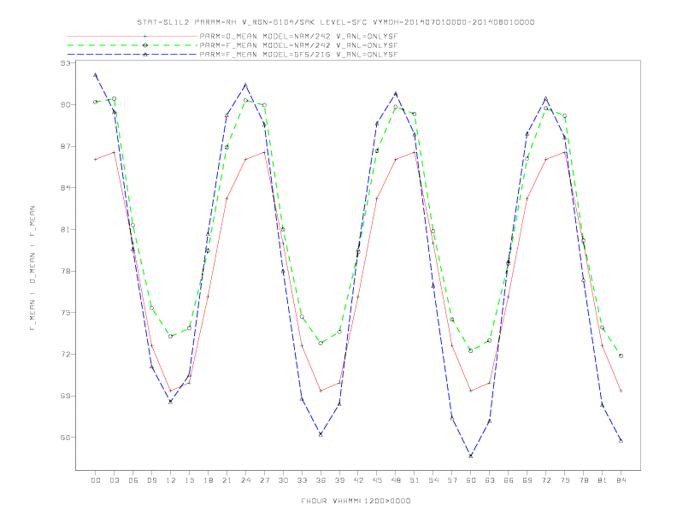Viewport: 677px width, 523px height.
Task: Click red O_MEAN plus data point at hour 00
Action: pyautogui.click(x=96, y=159)
